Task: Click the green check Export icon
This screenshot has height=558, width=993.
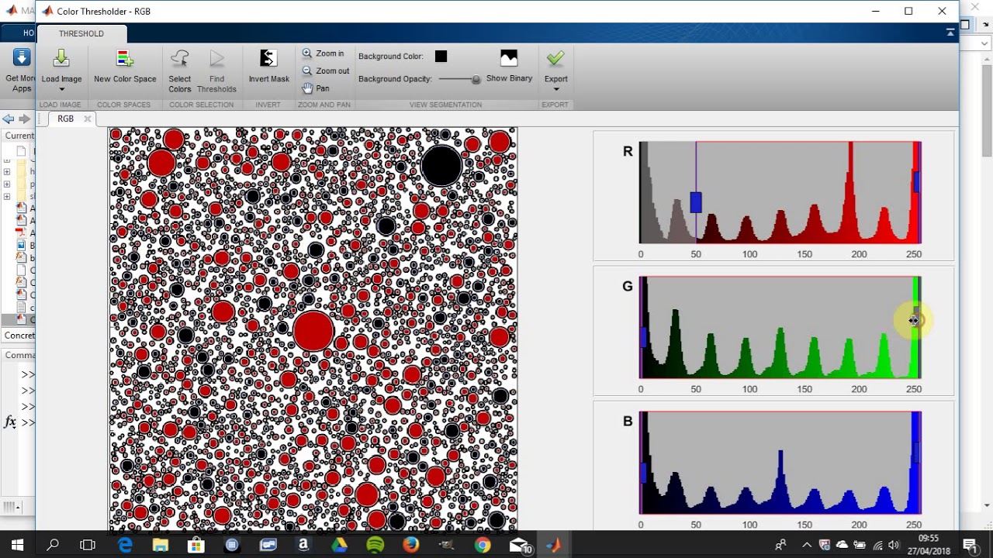Action: point(555,59)
